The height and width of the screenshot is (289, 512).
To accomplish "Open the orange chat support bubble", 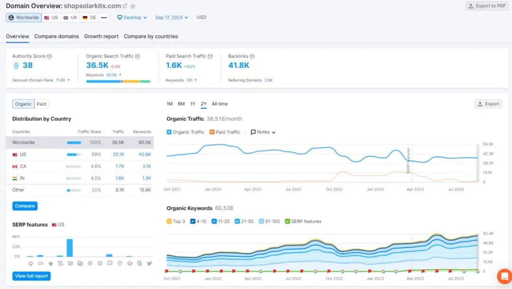I will click(x=504, y=277).
